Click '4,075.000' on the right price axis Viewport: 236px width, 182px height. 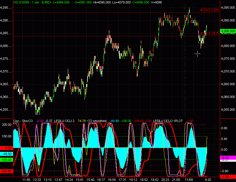[x=228, y=59]
